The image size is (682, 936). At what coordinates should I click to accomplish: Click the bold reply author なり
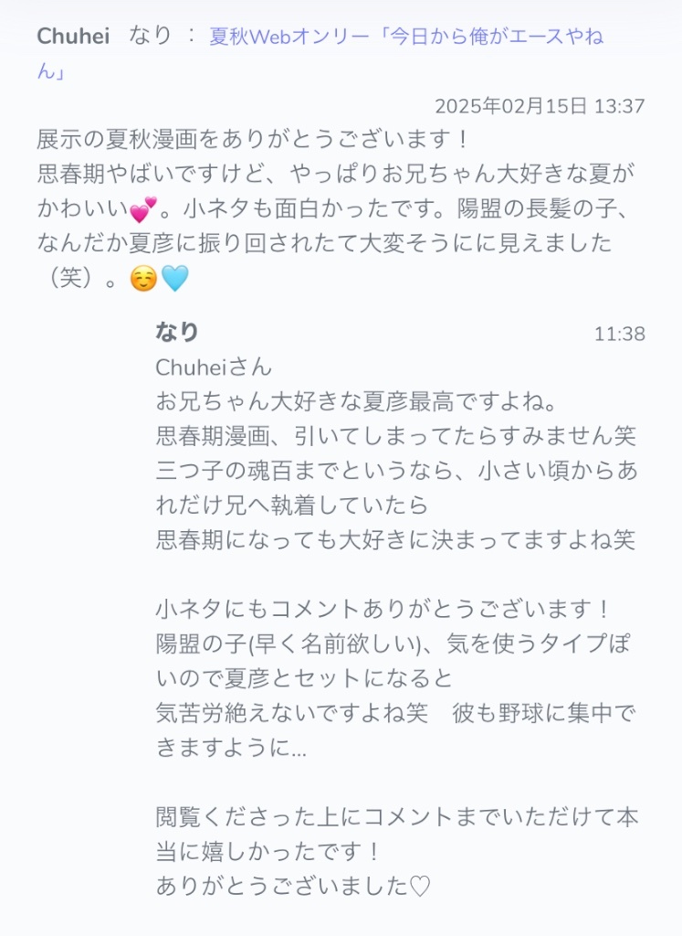tap(176, 331)
